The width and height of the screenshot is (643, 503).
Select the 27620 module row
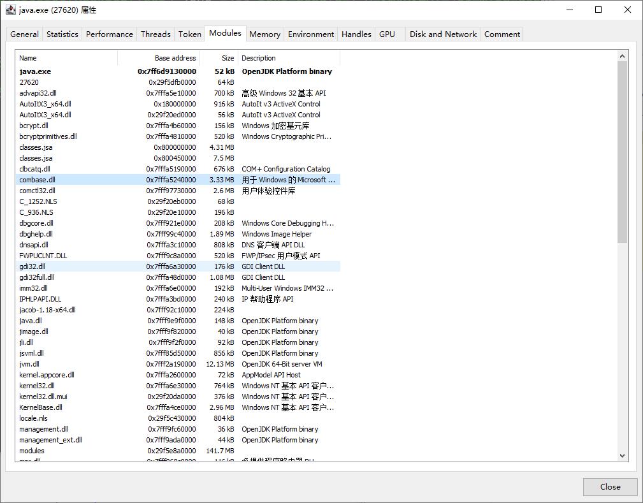point(178,82)
